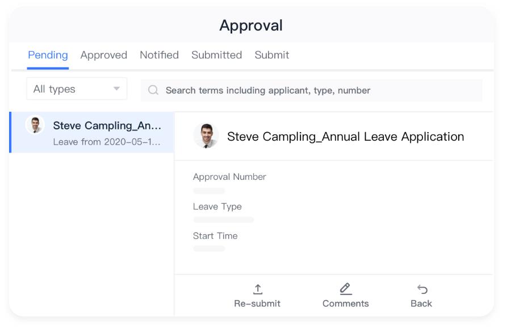
Task: Focus the applicant search field
Action: click(312, 90)
